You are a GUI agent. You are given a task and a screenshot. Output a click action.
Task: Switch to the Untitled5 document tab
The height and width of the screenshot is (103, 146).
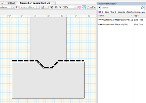tap(11, 3)
